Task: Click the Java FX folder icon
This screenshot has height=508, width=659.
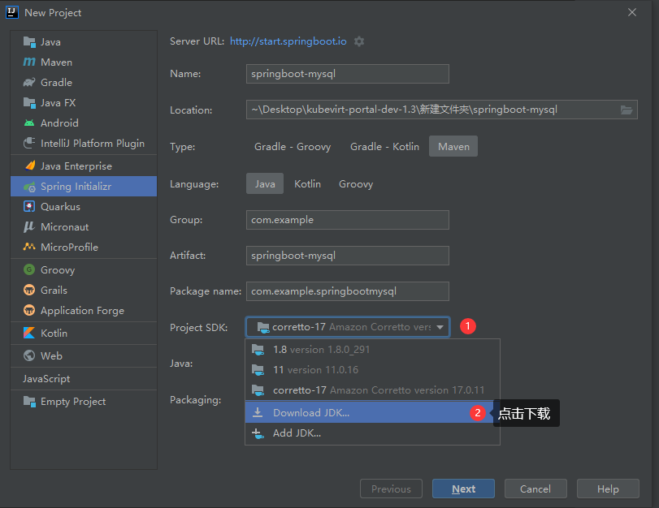Action: pos(29,102)
